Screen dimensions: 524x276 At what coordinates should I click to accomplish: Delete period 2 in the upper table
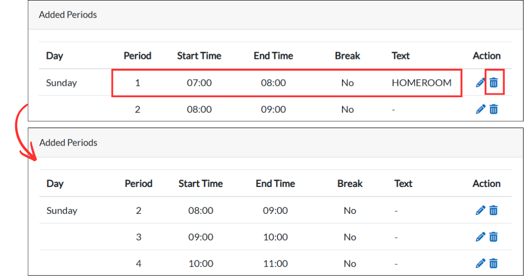[494, 109]
